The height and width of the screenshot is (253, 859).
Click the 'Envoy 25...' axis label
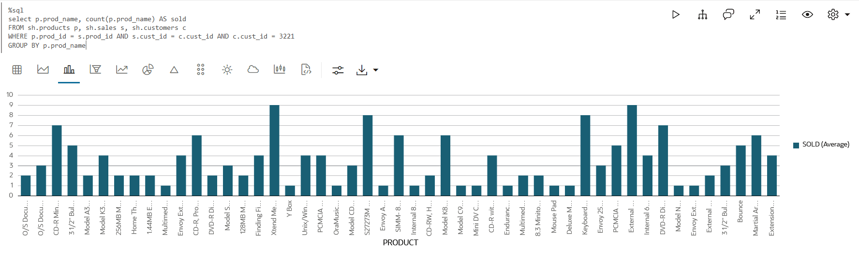click(600, 218)
